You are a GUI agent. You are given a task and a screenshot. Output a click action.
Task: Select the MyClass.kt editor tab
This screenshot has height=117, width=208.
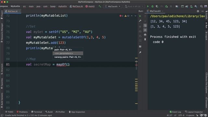pyautogui.click(x=12, y=11)
